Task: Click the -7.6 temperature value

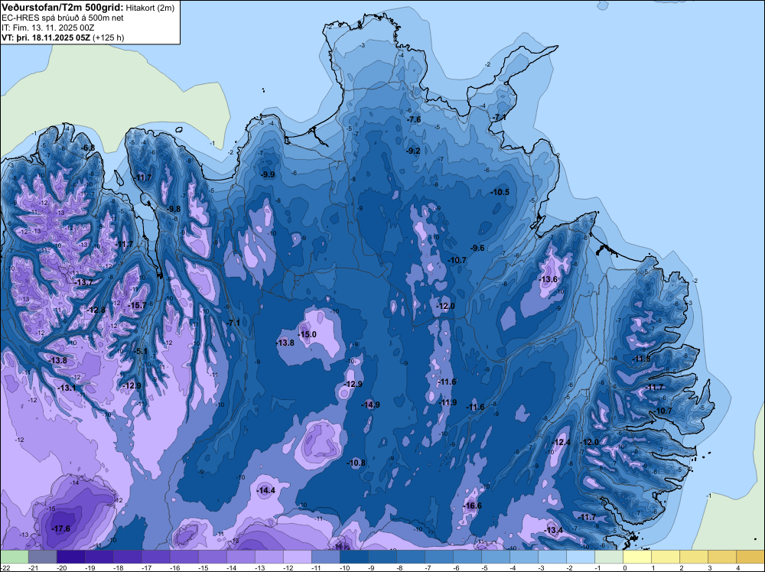Action: point(414,120)
